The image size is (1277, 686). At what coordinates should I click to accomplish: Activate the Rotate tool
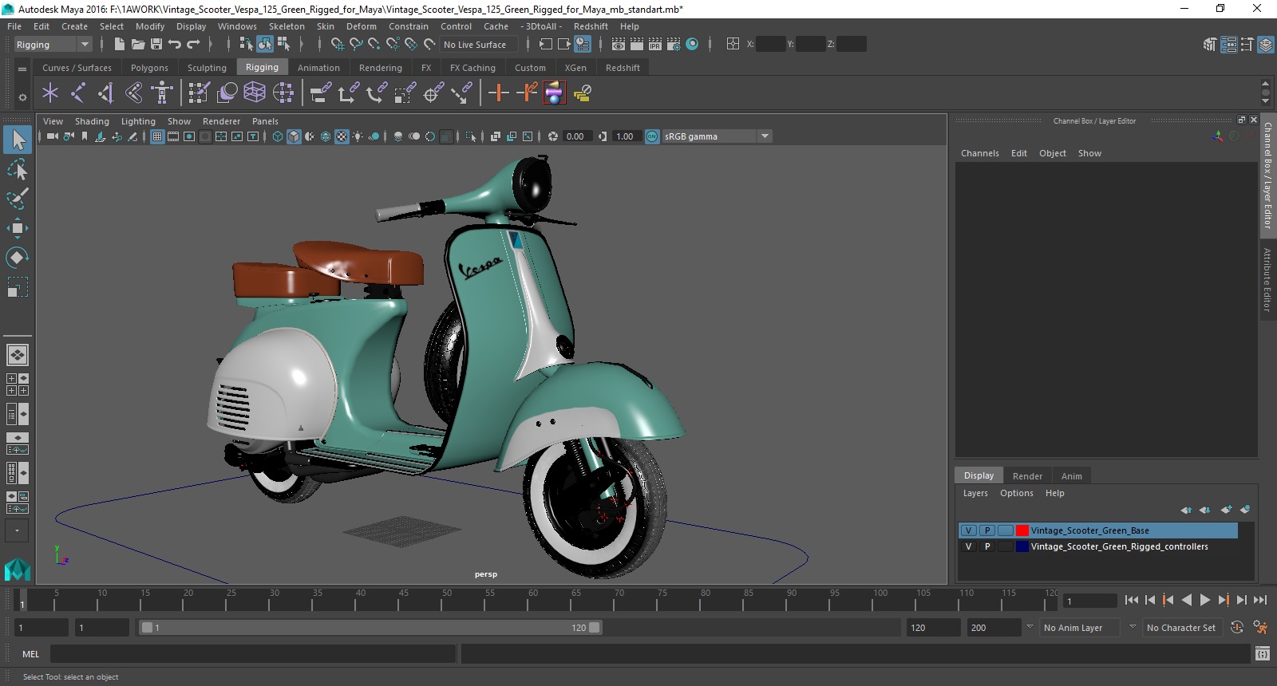click(18, 258)
